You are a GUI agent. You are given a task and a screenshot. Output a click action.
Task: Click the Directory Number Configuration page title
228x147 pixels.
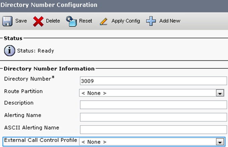click(49, 5)
